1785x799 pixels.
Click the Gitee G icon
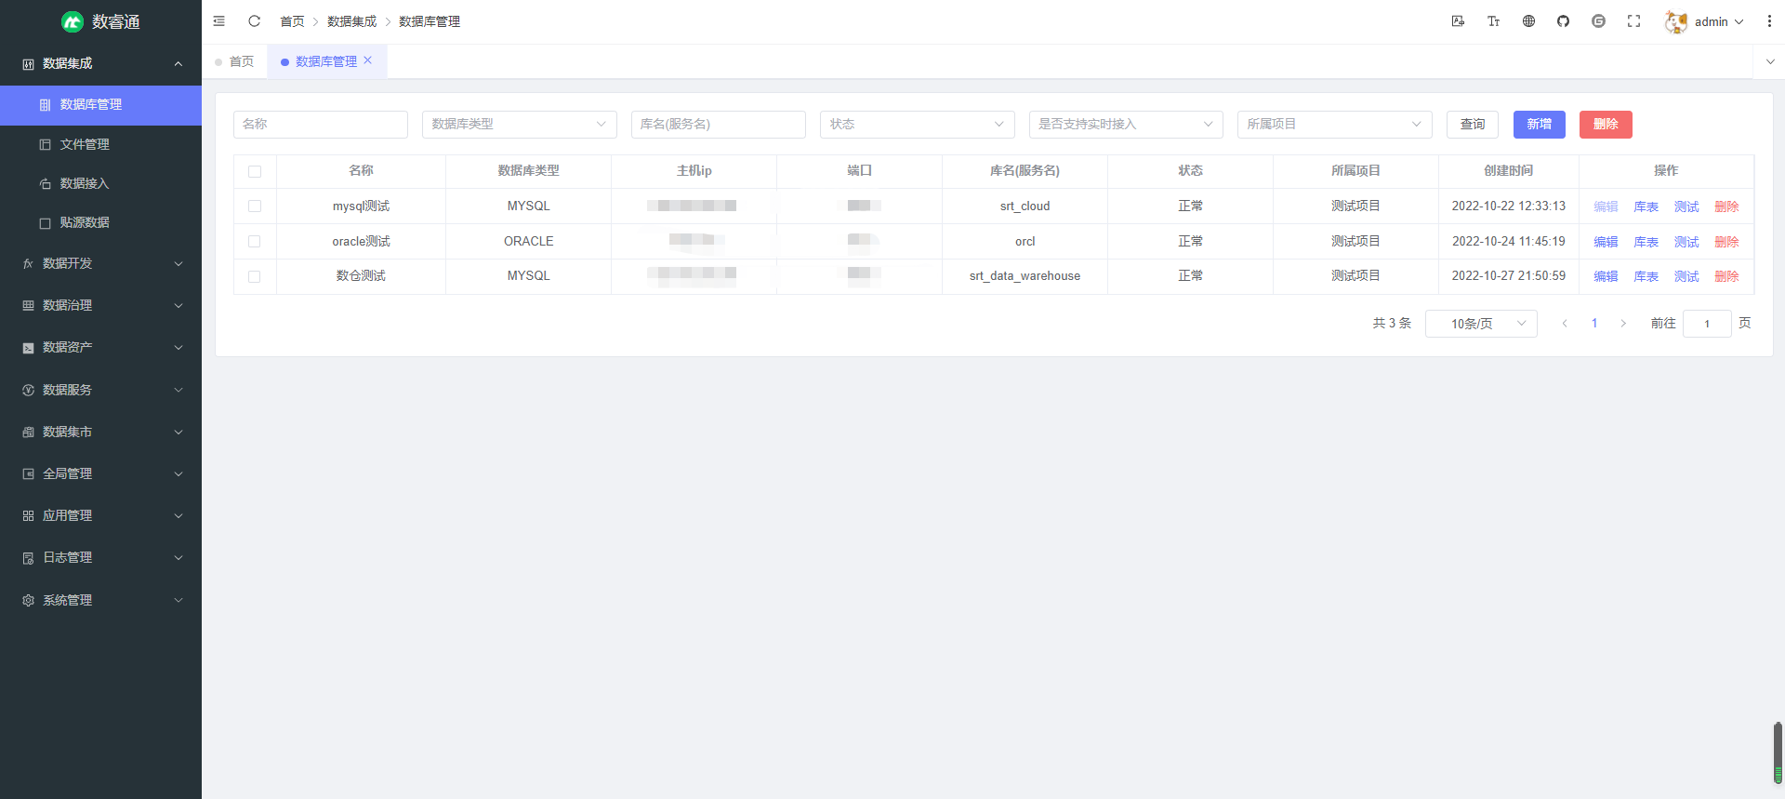1598,21
